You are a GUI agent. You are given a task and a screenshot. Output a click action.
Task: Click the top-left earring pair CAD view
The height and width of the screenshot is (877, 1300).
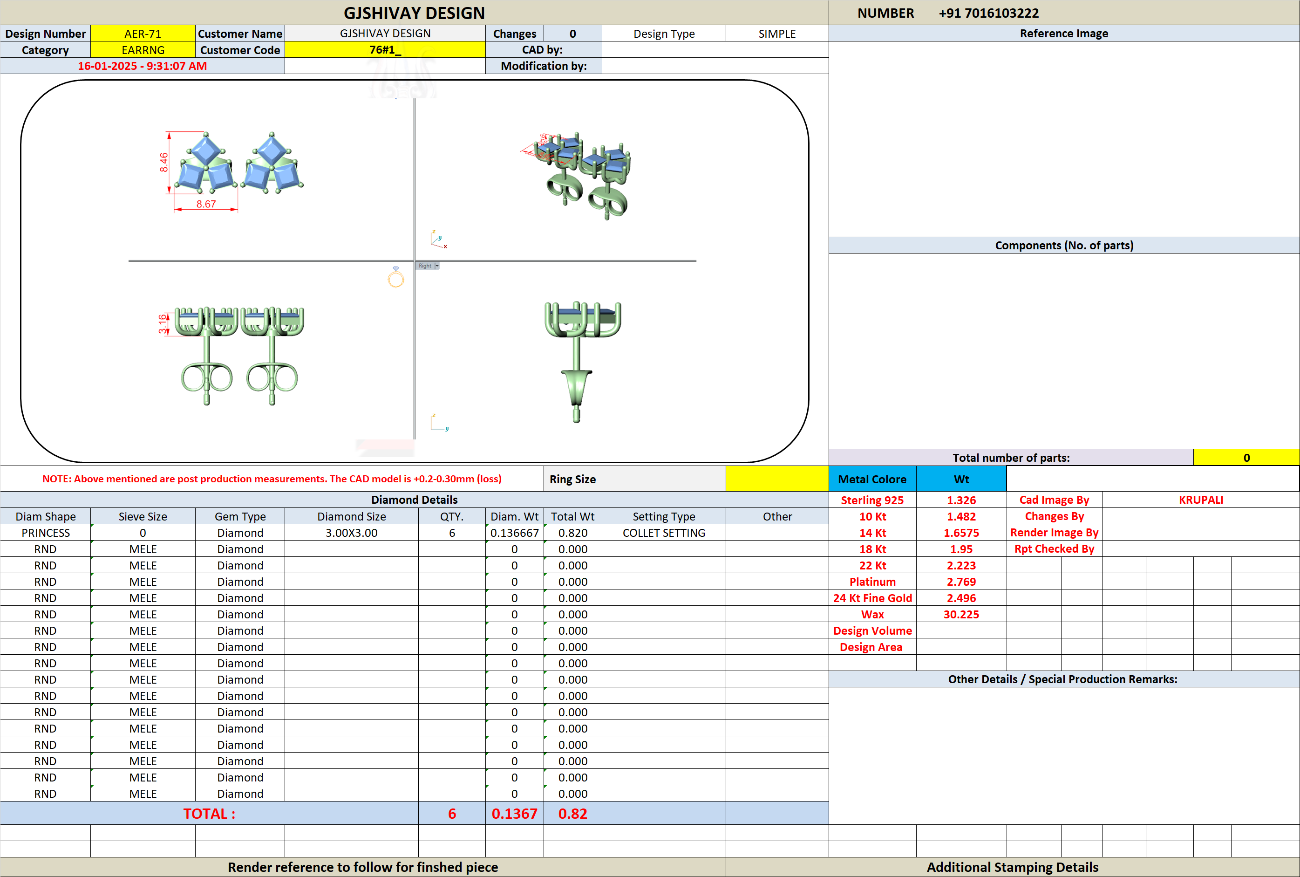239,163
